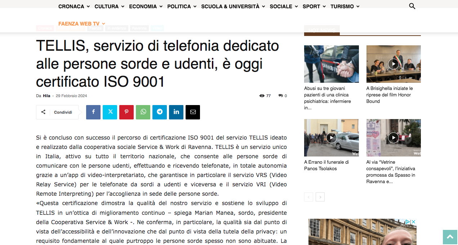Expand the Sport menu
Viewport: 458px width, 245px height.
click(x=314, y=6)
